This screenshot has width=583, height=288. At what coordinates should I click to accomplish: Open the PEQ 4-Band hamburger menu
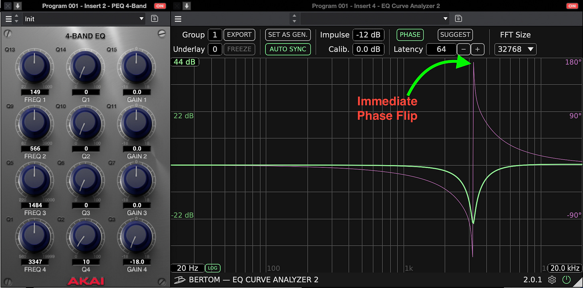pyautogui.click(x=8, y=19)
